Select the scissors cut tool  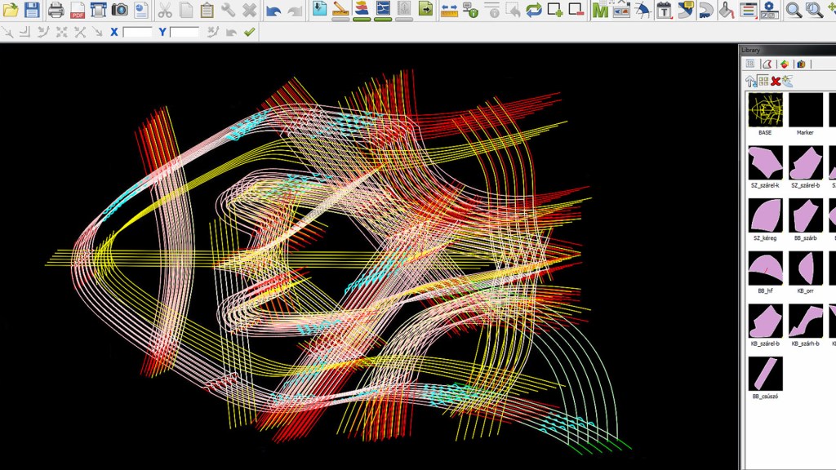164,10
